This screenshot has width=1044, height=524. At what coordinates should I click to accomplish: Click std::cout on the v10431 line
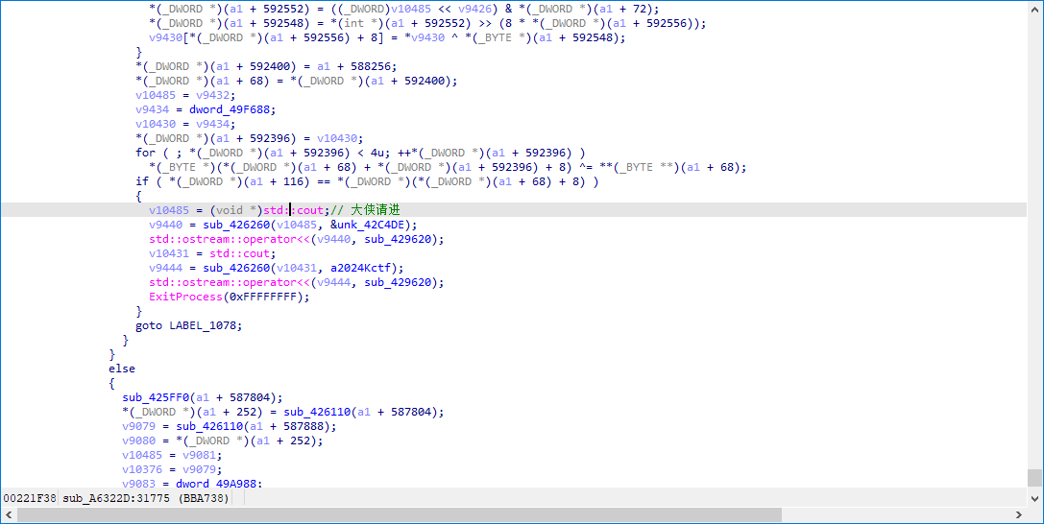pos(240,253)
